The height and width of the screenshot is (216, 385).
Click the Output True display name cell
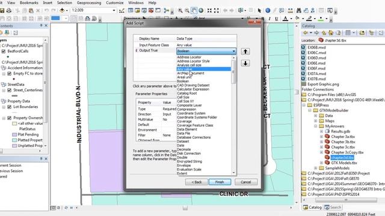click(x=149, y=50)
